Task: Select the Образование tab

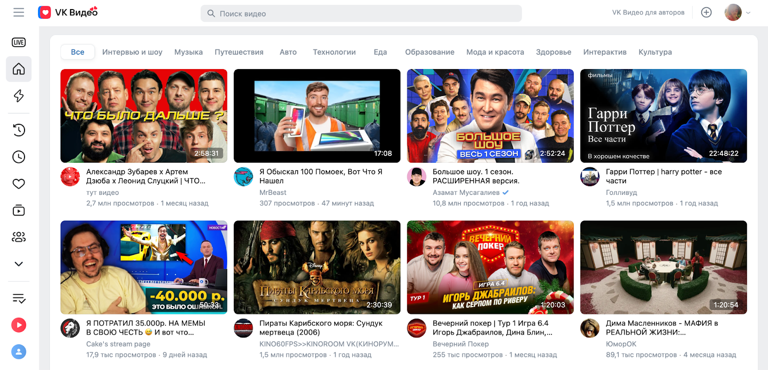Action: tap(430, 52)
